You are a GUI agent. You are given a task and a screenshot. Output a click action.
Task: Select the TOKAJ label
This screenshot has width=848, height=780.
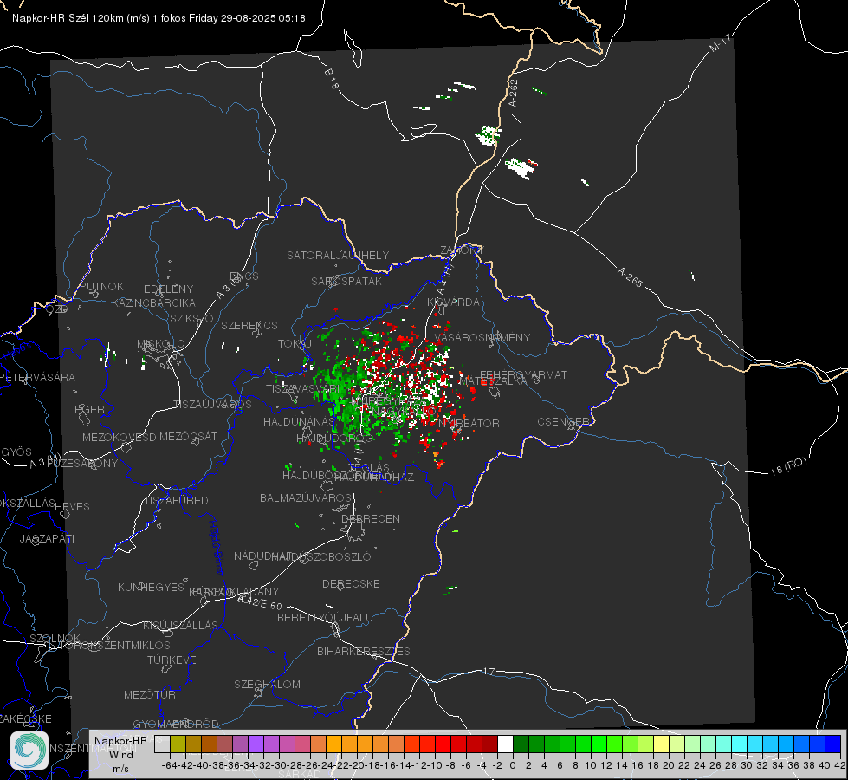(295, 344)
